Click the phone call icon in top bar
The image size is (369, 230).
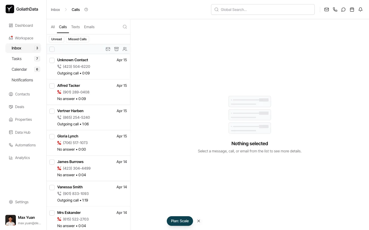tap(335, 9)
